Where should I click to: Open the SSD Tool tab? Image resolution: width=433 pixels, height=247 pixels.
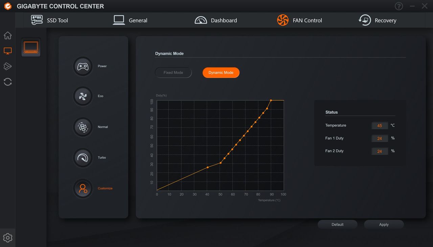tap(49, 20)
